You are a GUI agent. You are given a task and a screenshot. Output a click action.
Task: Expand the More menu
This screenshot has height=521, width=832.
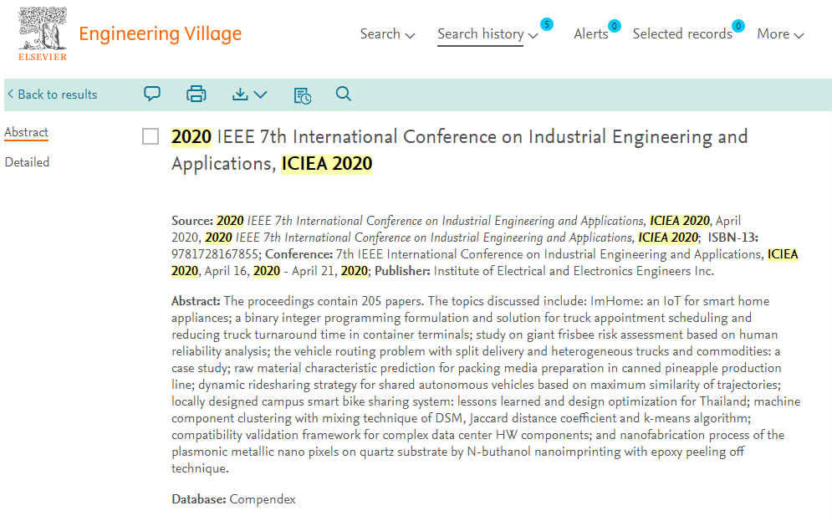click(779, 34)
